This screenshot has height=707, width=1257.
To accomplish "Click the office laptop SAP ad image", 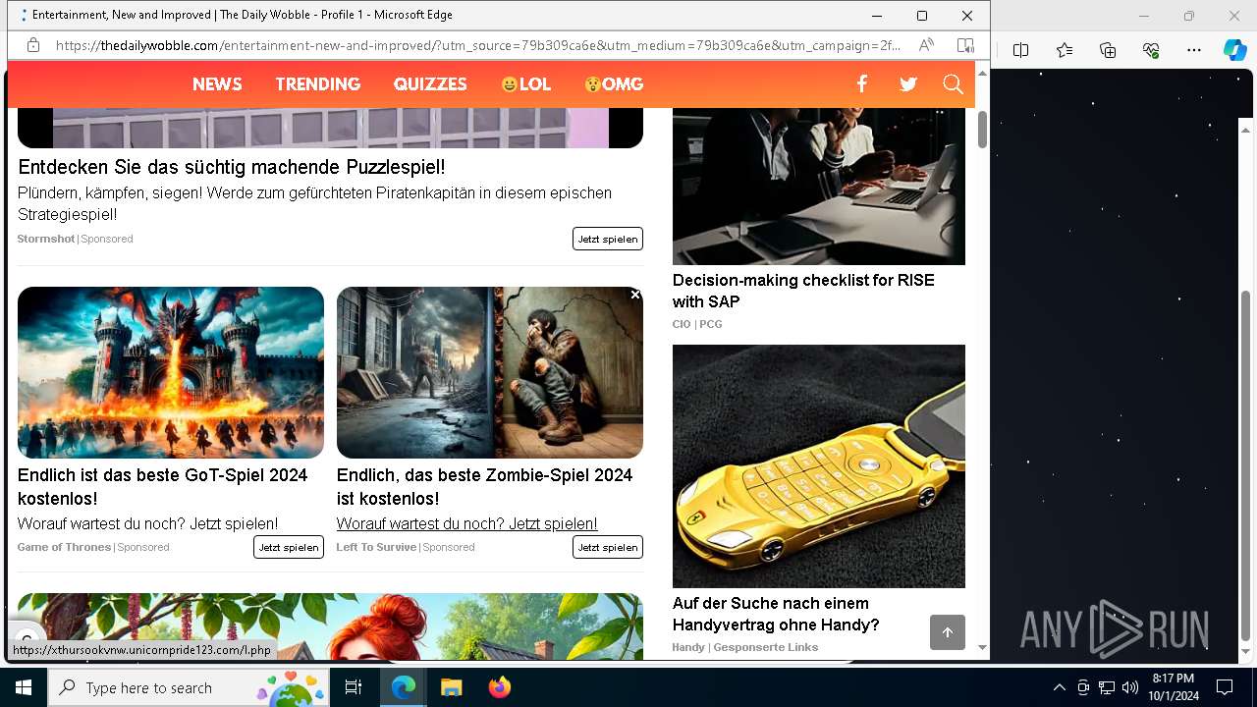I will click(819, 187).
